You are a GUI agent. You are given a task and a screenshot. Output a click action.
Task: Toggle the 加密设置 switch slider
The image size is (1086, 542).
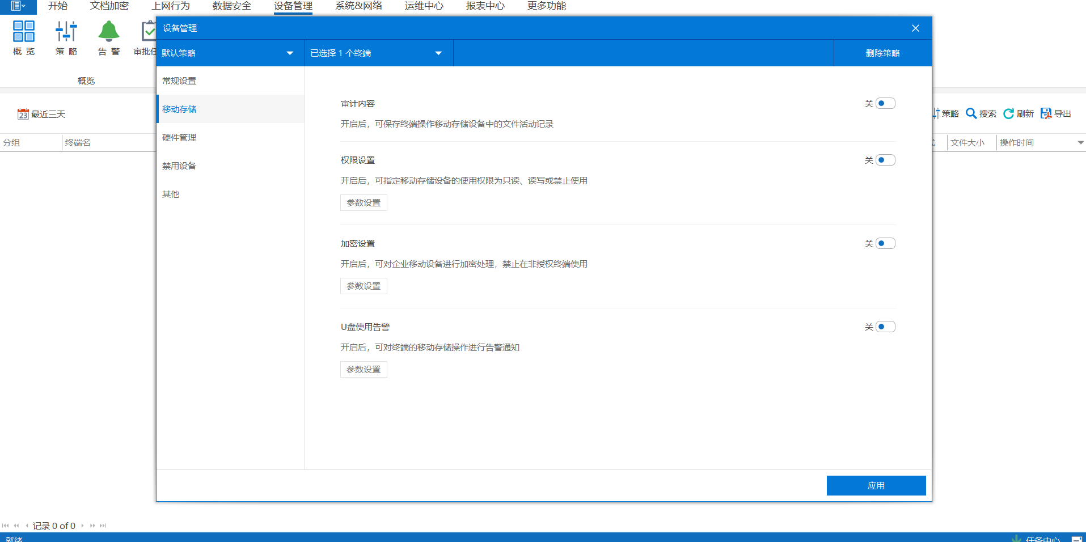click(885, 243)
